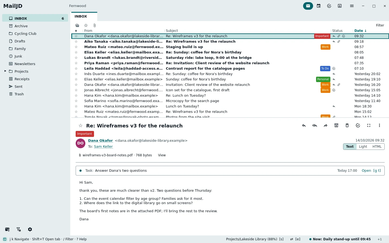
Task: Star the Aiko Tanaka message
Action: [x=76, y=42]
